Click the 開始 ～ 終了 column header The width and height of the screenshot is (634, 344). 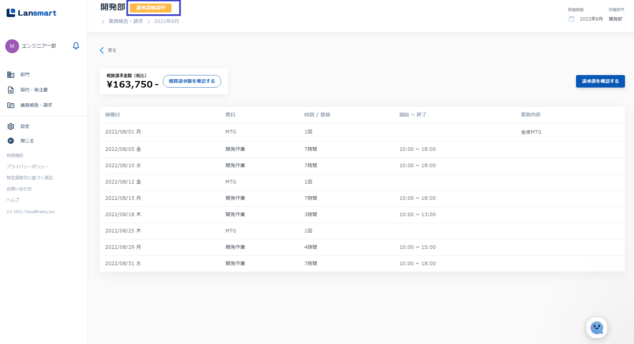point(413,115)
